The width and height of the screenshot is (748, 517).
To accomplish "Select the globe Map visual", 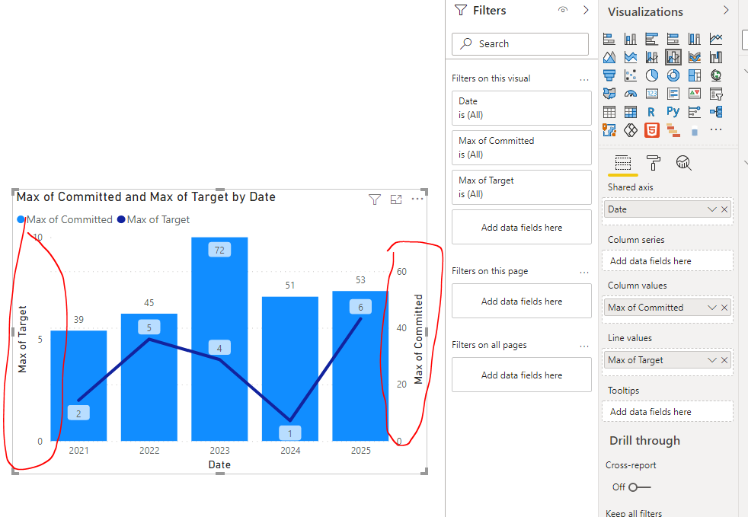I will [716, 75].
